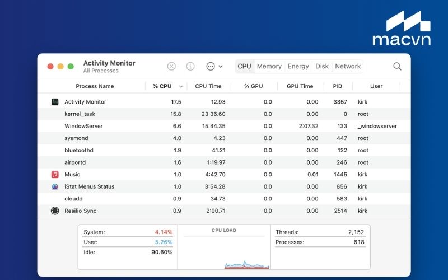This screenshot has height=280, width=448.
Task: Click the 17.5 CPU value
Action: (x=176, y=102)
